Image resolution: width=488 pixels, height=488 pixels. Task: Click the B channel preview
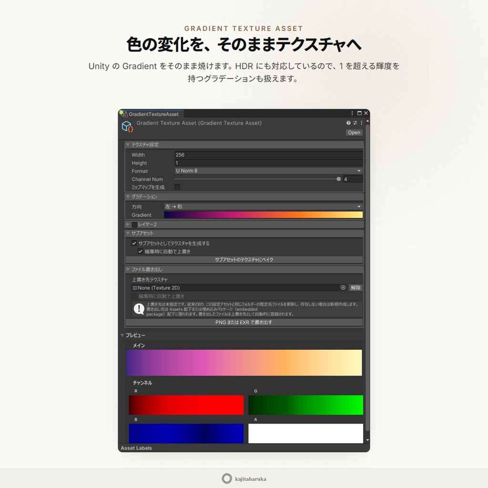186,433
